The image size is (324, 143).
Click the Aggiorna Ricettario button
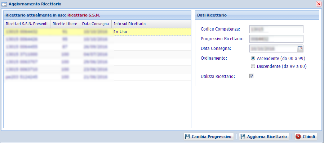(x=264, y=137)
